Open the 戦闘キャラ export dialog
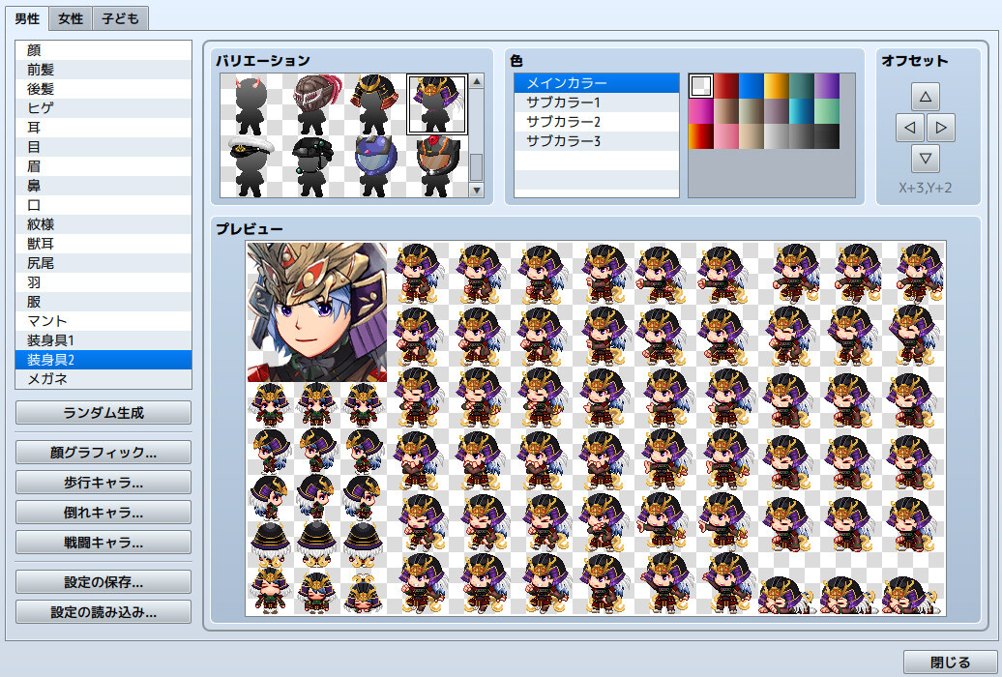The height and width of the screenshot is (677, 1002). [103, 542]
